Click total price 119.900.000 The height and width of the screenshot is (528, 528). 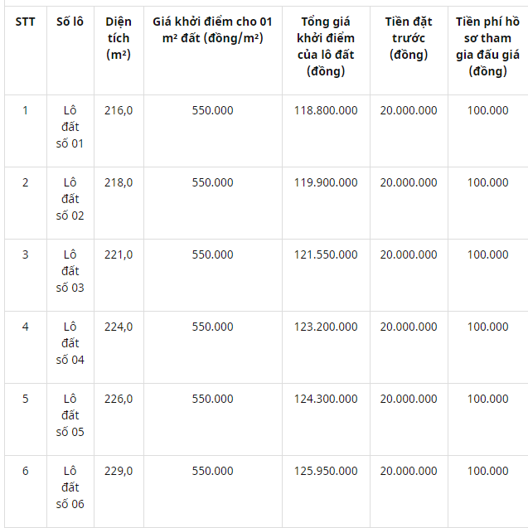tap(326, 182)
